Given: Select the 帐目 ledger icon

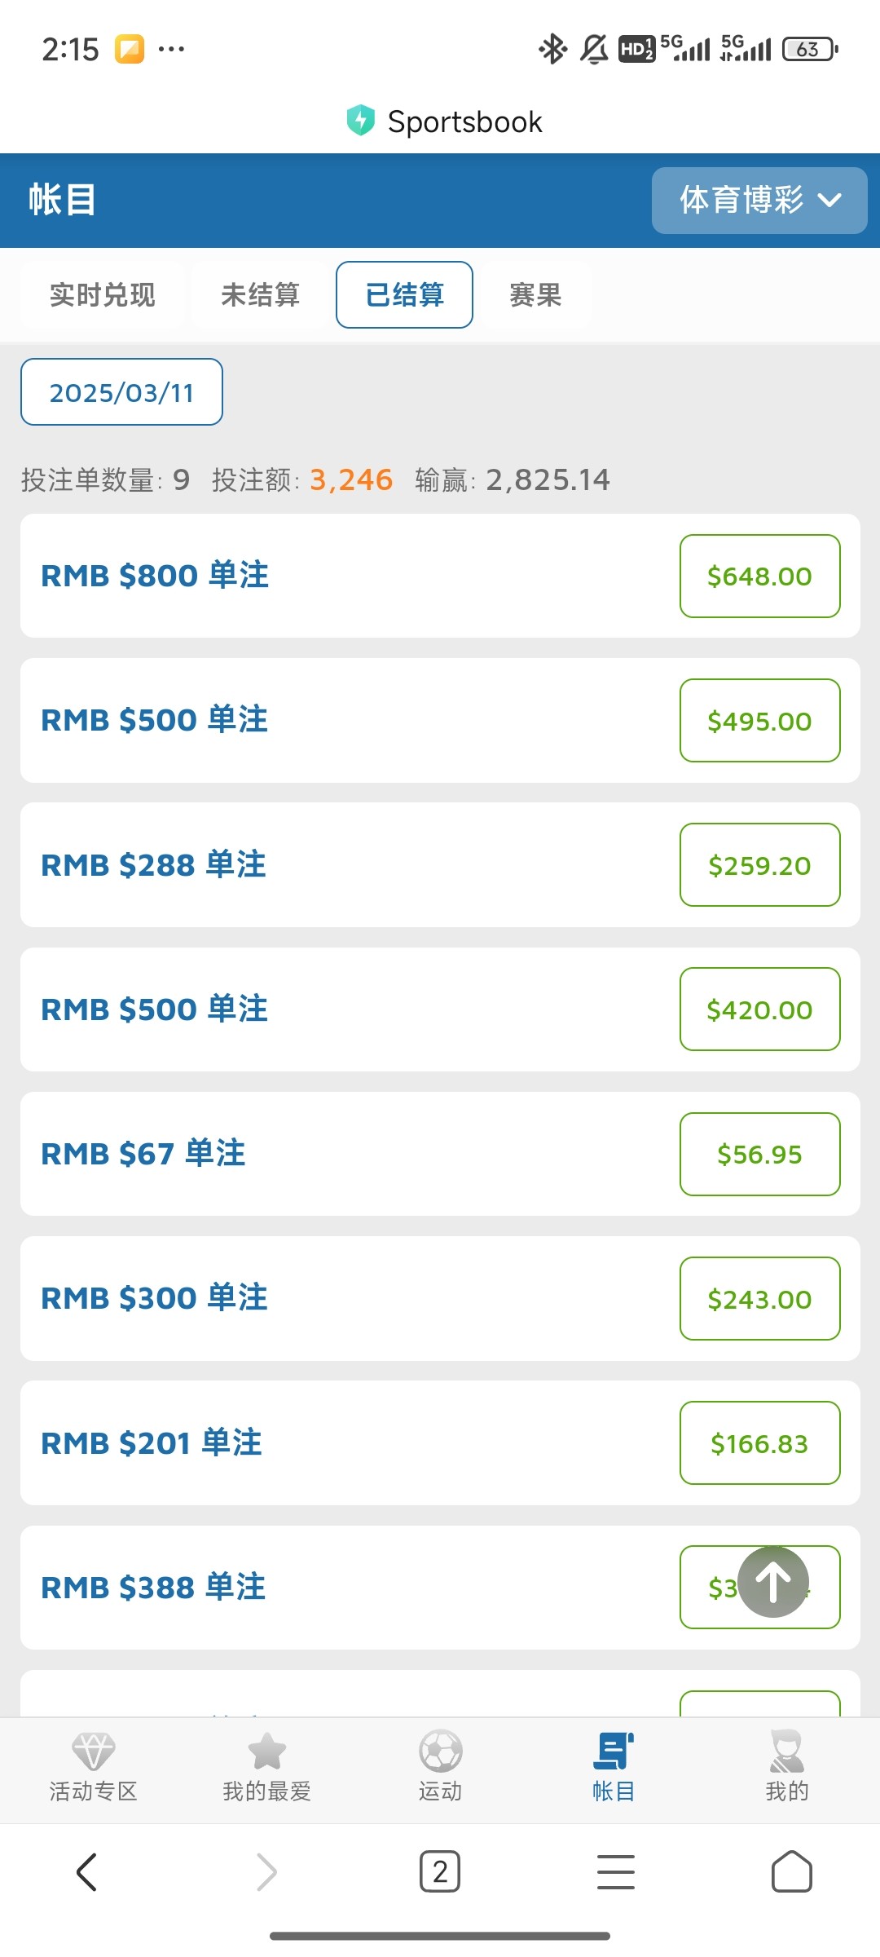Looking at the screenshot, I should point(614,1751).
